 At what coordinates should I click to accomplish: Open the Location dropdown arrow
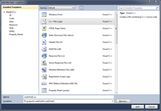[112, 101]
